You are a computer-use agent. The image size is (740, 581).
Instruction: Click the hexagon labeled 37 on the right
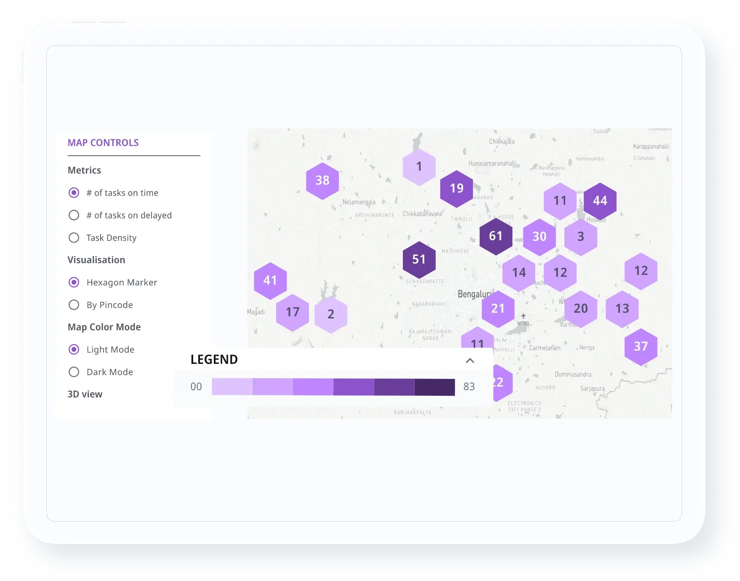[x=640, y=346]
